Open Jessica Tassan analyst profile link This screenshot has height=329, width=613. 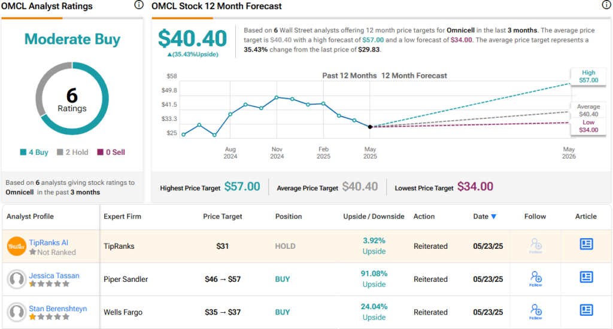[x=54, y=276]
